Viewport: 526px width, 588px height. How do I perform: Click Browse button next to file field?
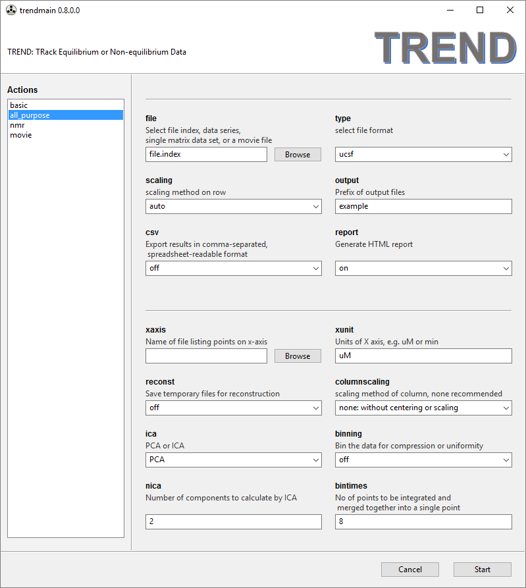pyautogui.click(x=298, y=155)
